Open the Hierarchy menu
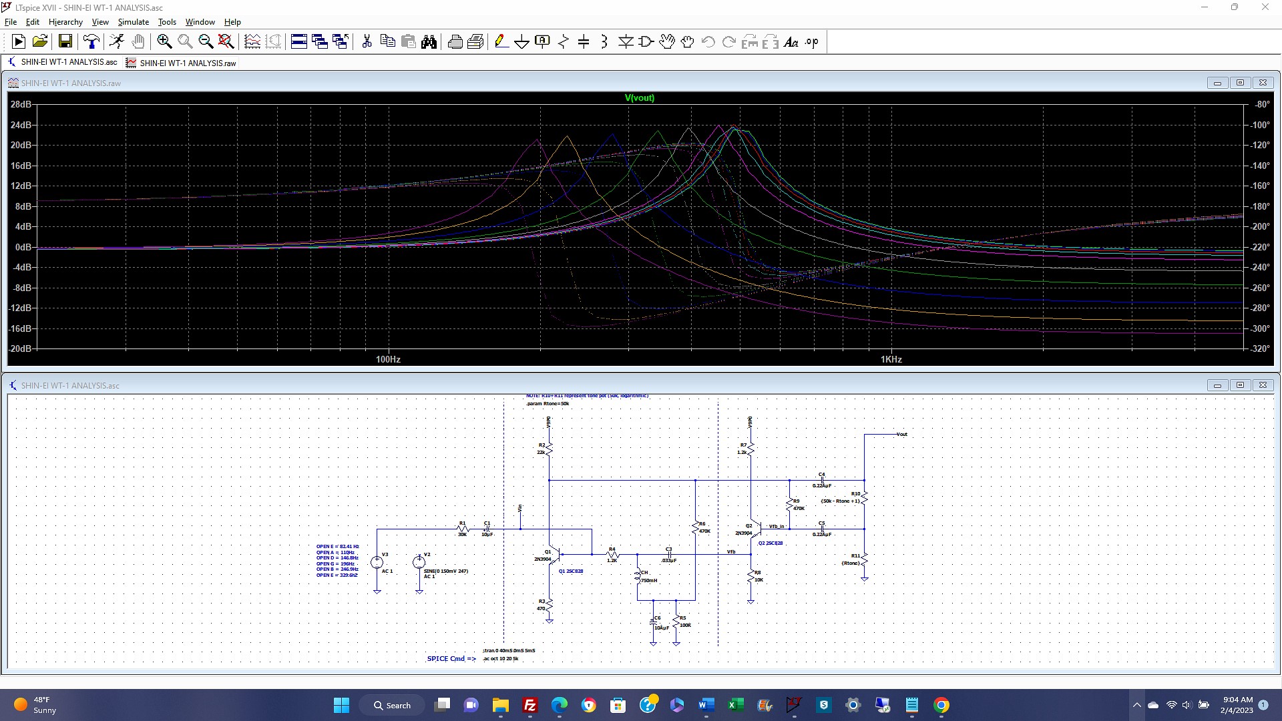Screen dimensions: 1282x721 (x=65, y=22)
